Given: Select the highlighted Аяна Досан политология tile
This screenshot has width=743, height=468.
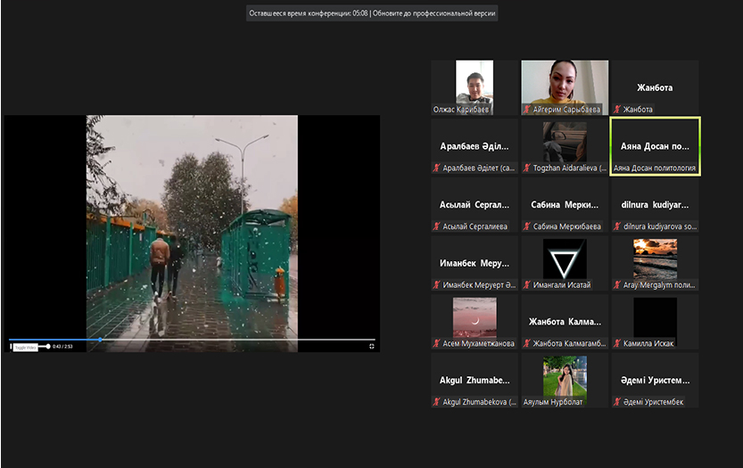Looking at the screenshot, I should coord(655,145).
